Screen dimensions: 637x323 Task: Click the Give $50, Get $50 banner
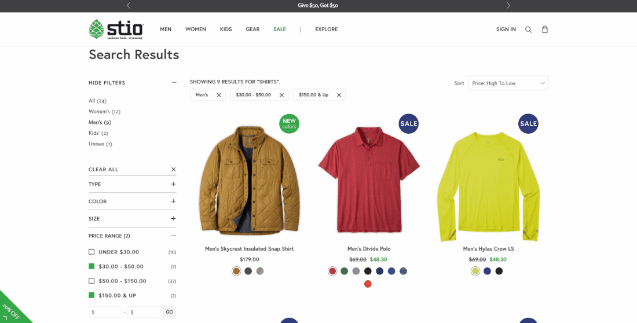point(318,5)
